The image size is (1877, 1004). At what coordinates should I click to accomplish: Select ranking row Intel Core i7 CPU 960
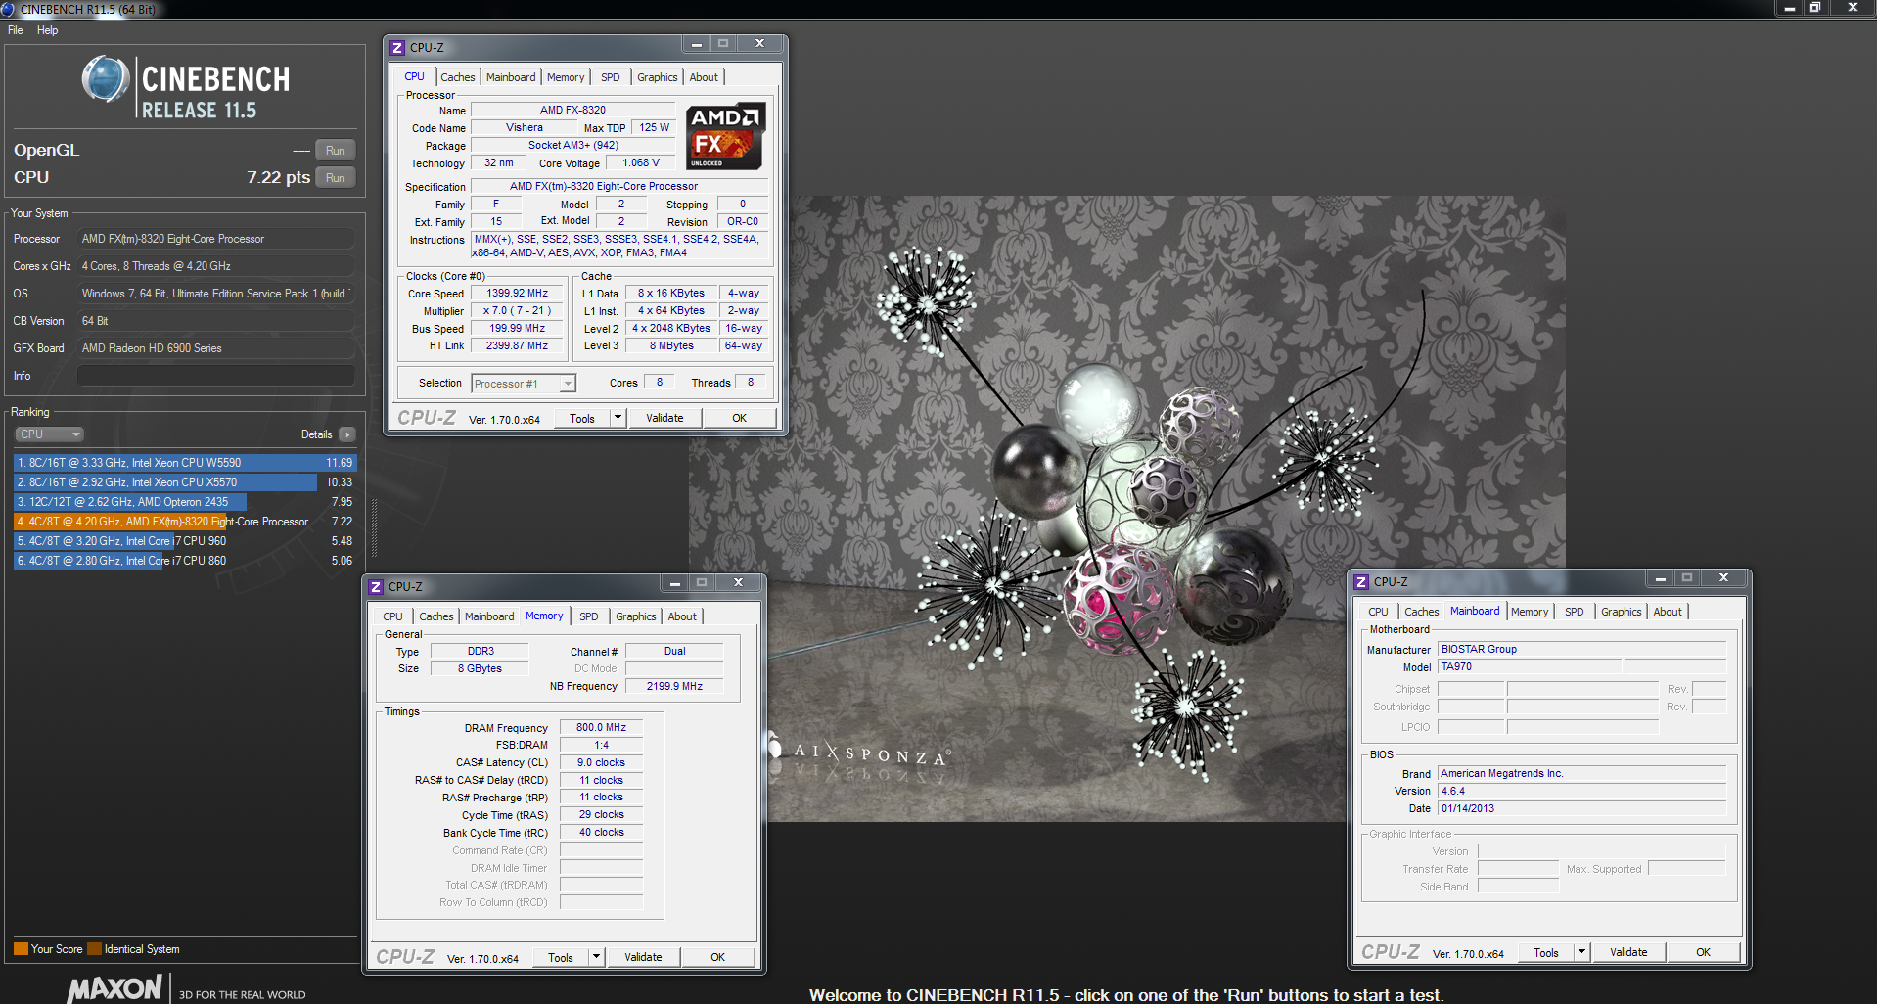coord(185,541)
